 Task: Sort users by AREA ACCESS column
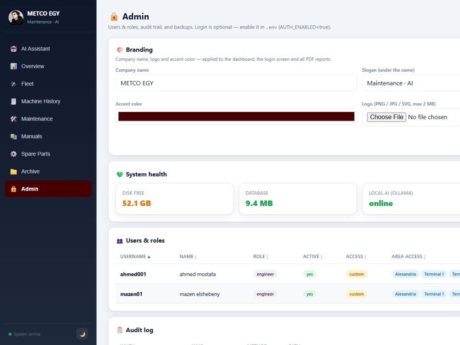408,257
